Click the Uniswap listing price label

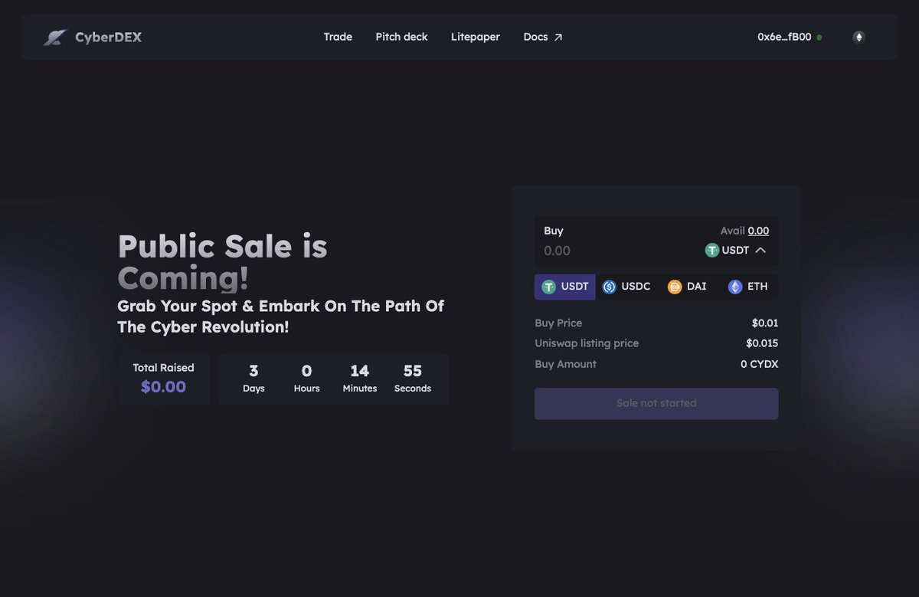point(587,343)
